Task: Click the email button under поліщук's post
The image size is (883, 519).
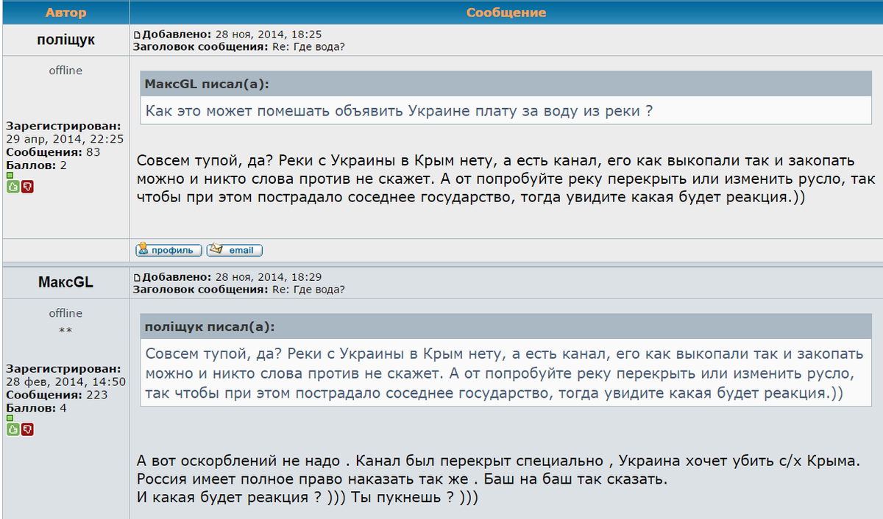Action: pos(234,250)
